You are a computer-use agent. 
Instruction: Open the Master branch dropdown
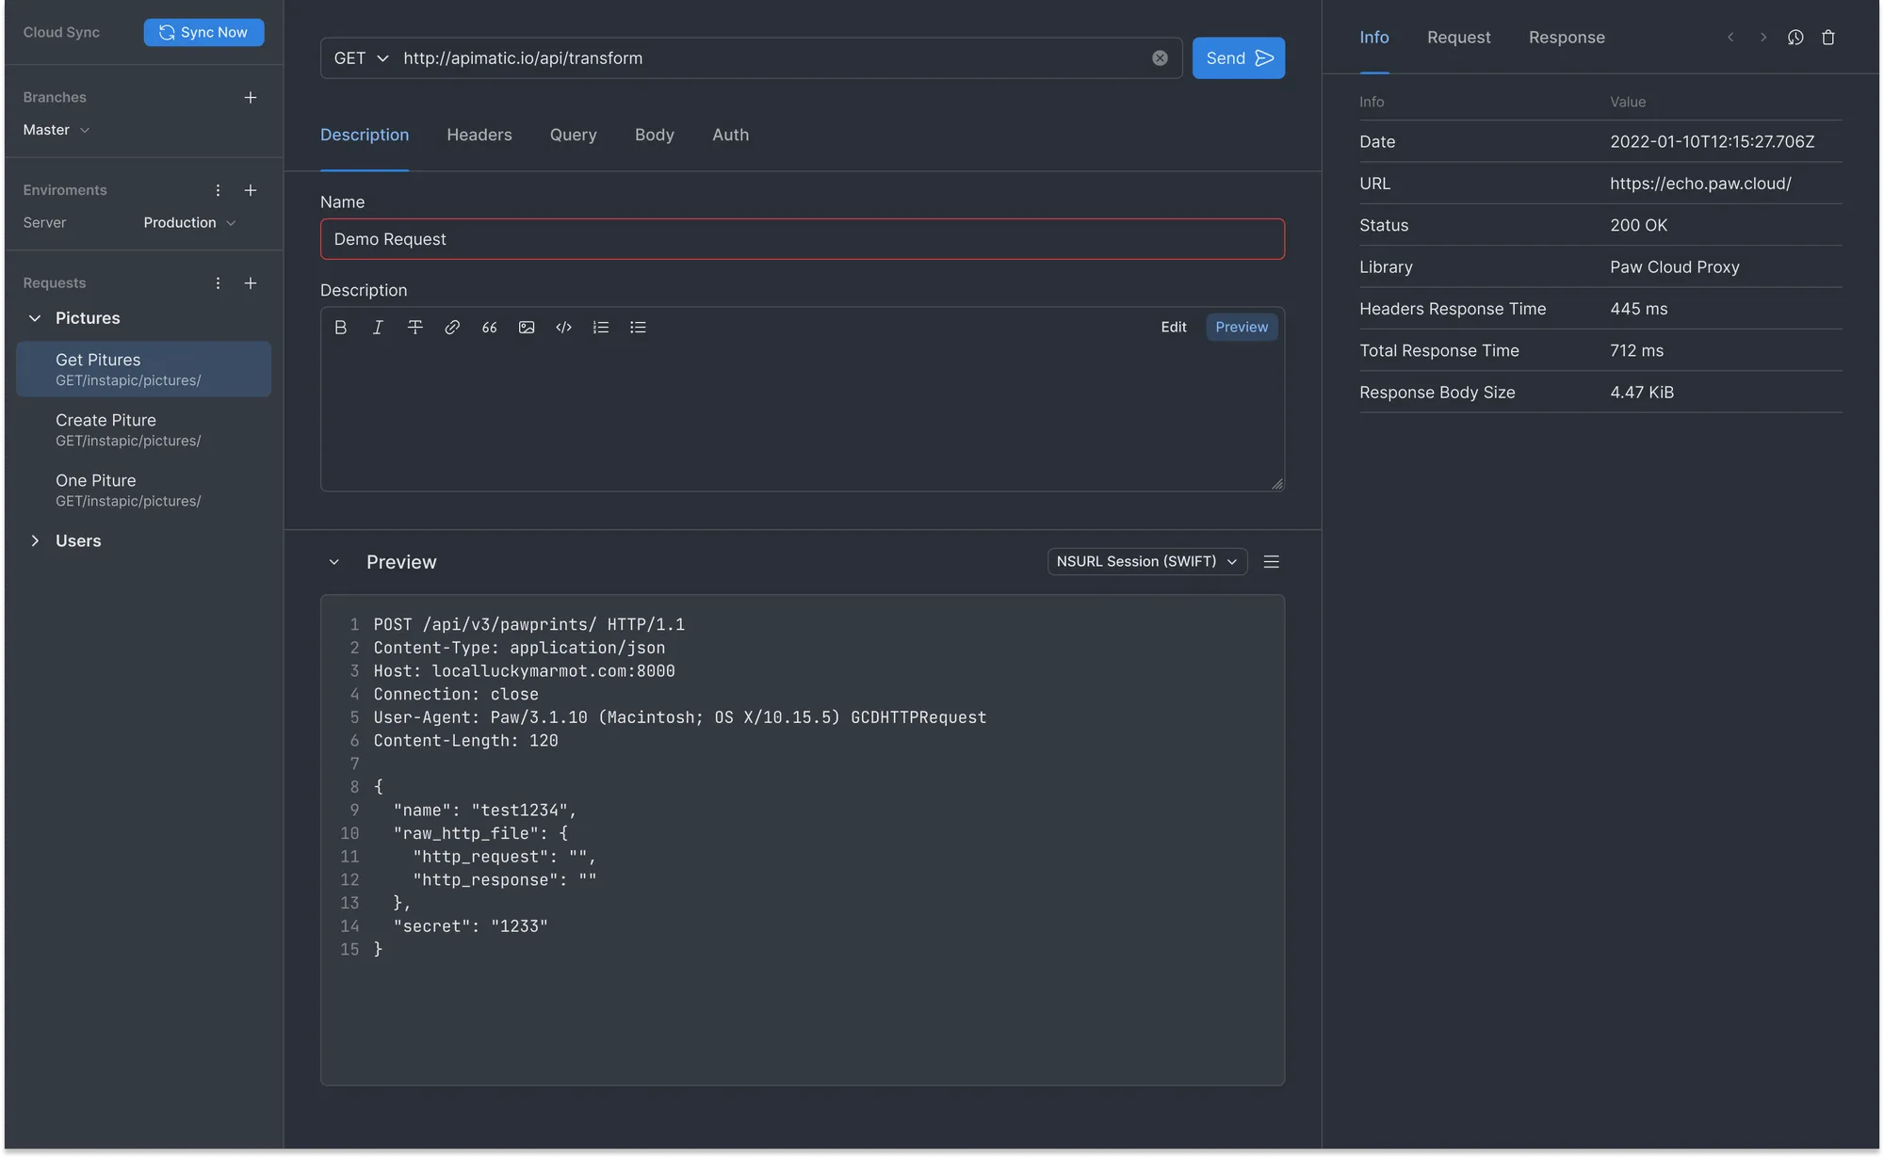pyautogui.click(x=56, y=130)
